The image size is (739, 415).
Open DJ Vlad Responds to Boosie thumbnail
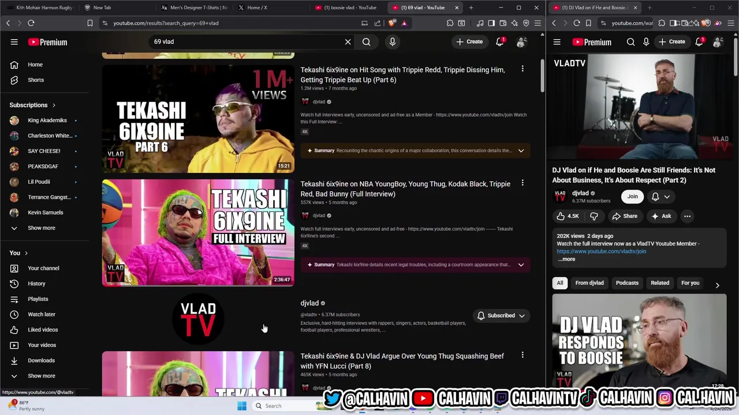pos(639,343)
